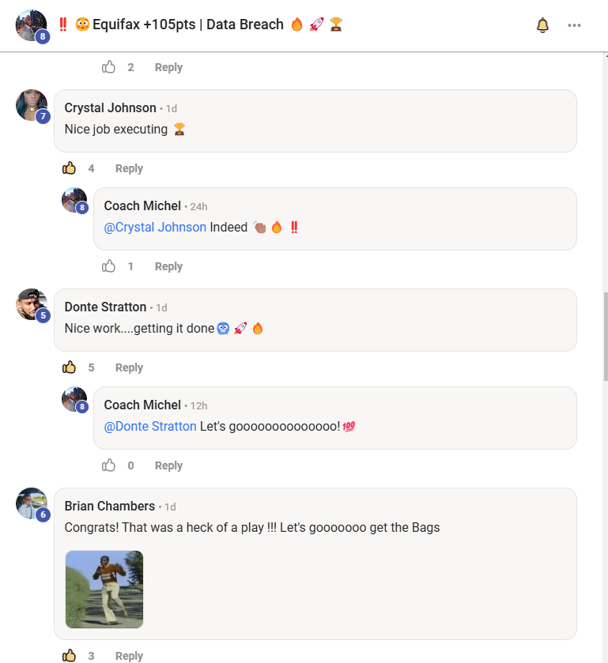
Task: Reply to Crystal Johnson's comment
Action: [x=129, y=168]
